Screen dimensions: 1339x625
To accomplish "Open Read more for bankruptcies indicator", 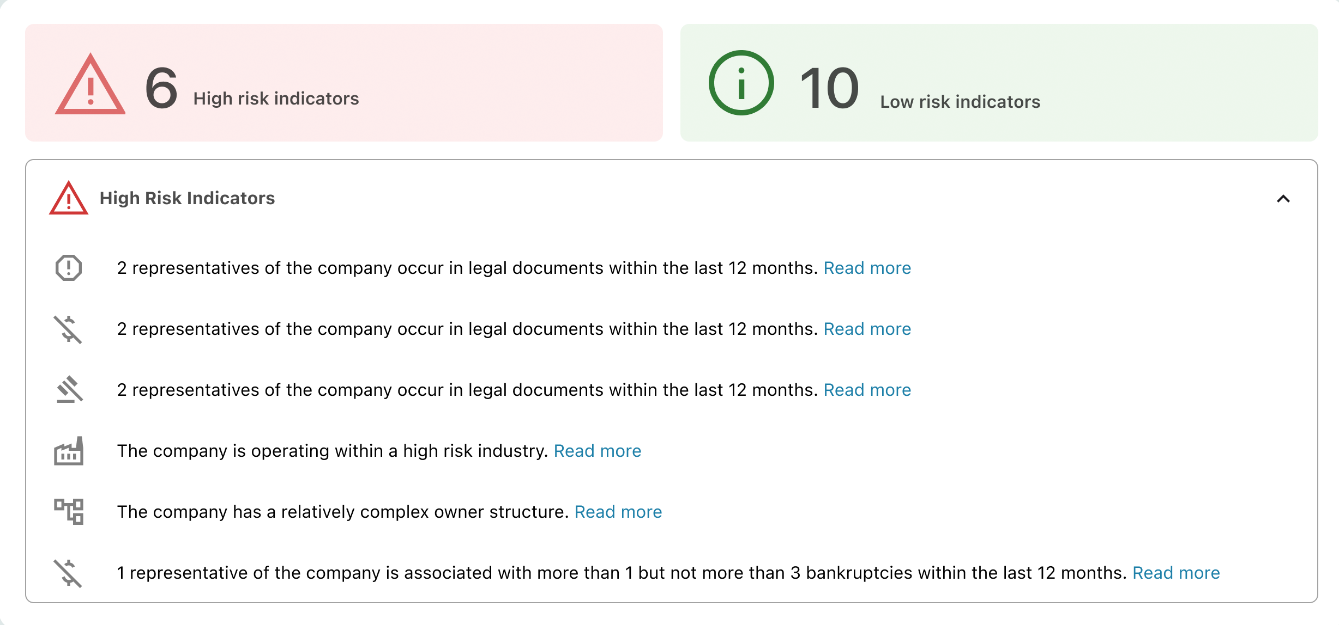I will (x=1176, y=573).
